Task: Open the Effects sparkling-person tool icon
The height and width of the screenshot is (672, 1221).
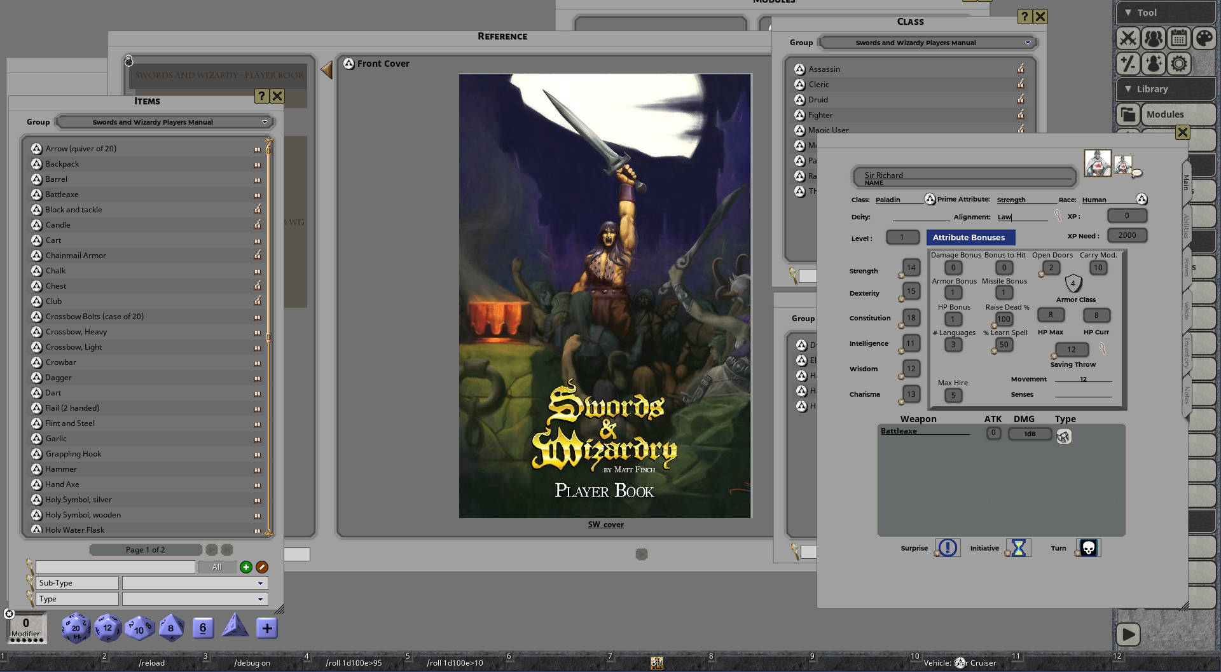Action: coord(1154,64)
